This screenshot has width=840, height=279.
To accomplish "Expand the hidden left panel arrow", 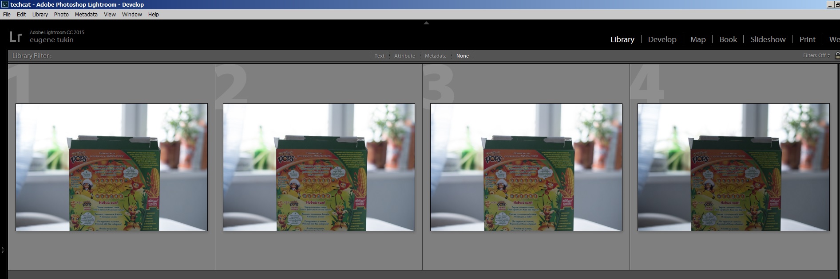I will 3,250.
